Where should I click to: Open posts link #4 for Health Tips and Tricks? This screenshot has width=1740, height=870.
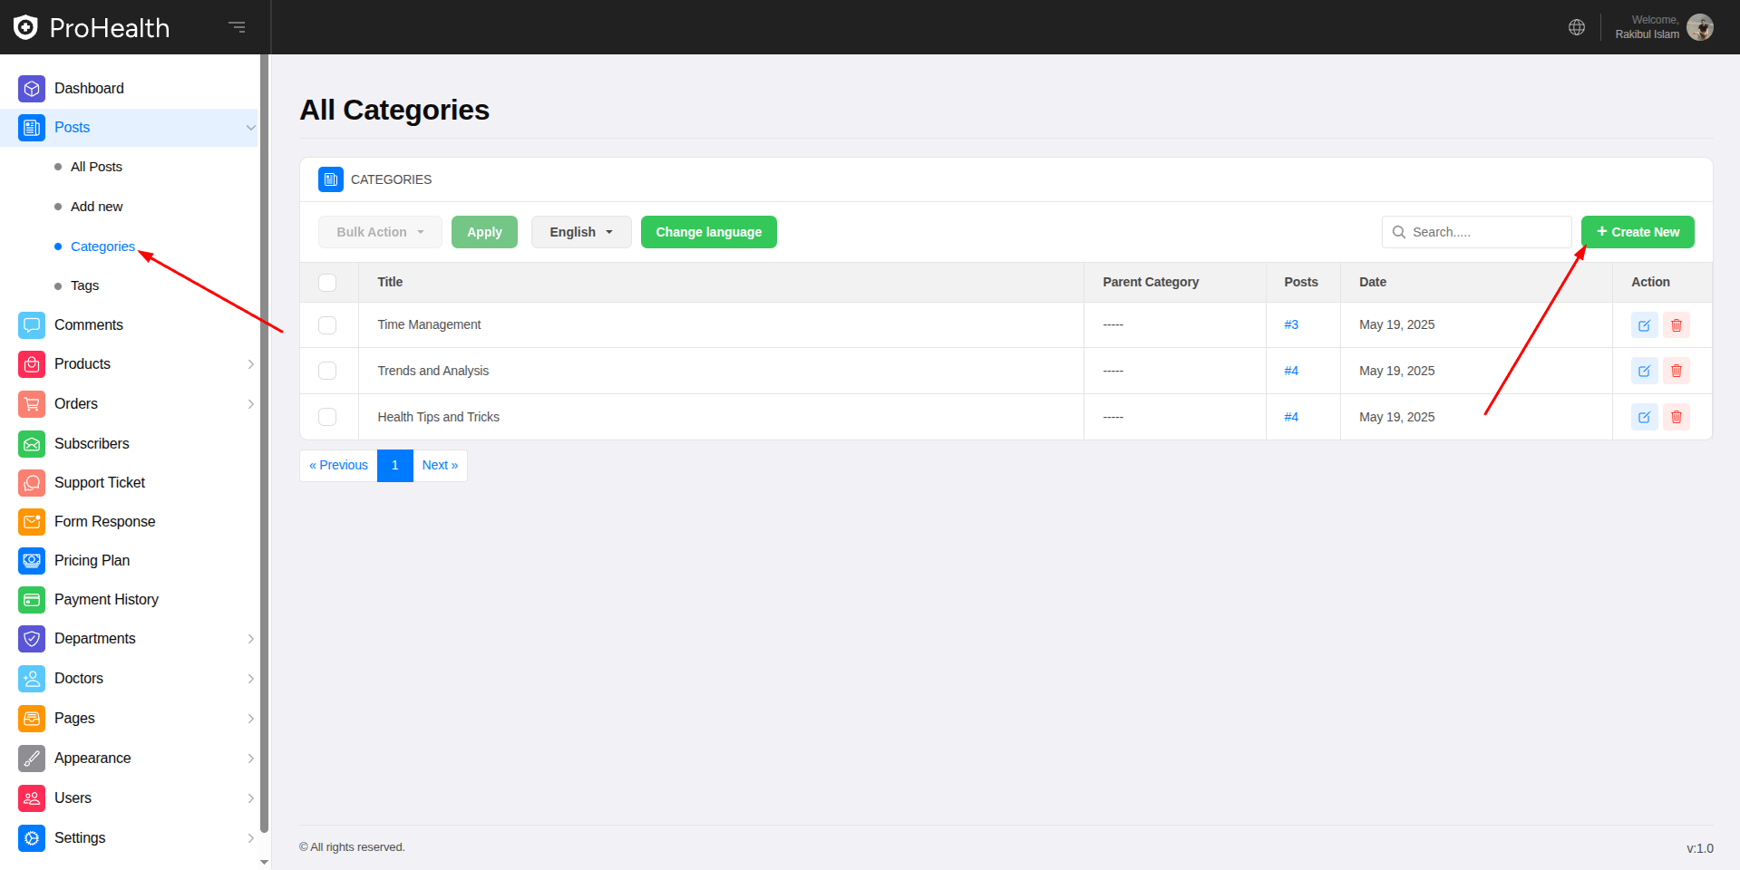click(1291, 417)
